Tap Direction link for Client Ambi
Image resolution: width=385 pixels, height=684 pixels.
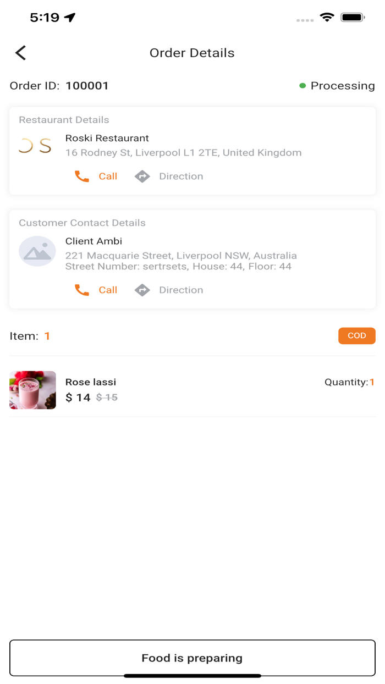pos(181,290)
